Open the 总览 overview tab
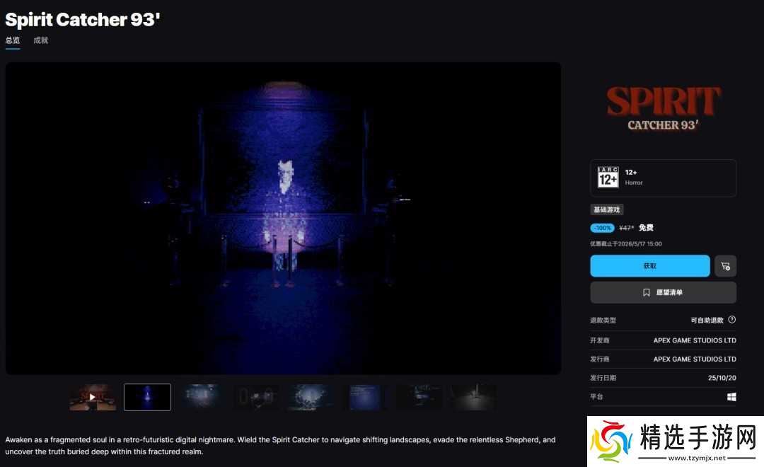The height and width of the screenshot is (467, 764). [13, 40]
